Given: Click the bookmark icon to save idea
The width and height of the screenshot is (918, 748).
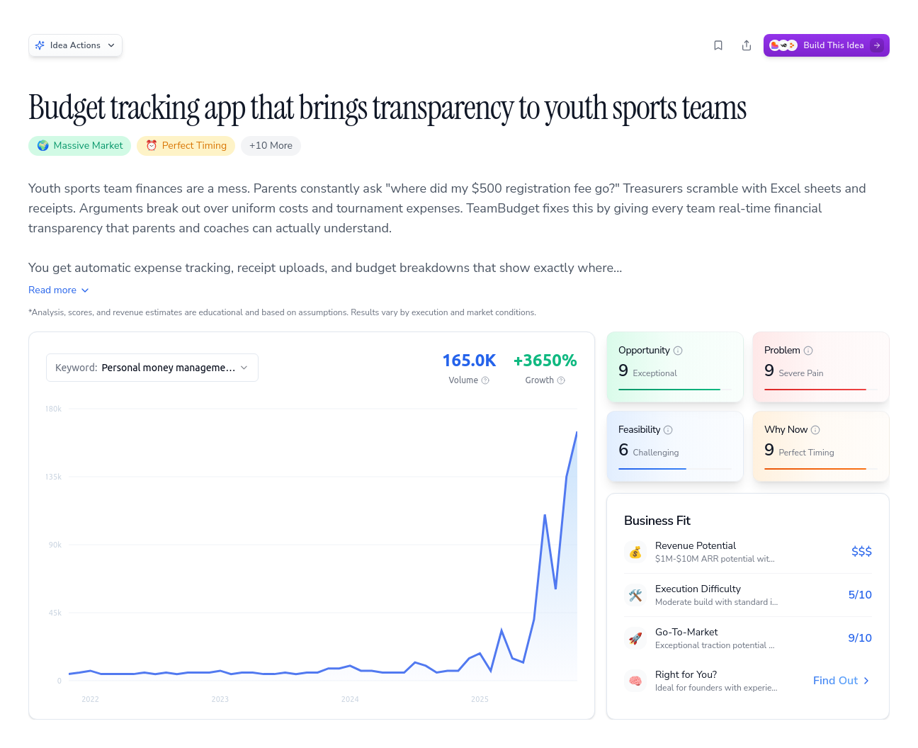Looking at the screenshot, I should tap(718, 45).
